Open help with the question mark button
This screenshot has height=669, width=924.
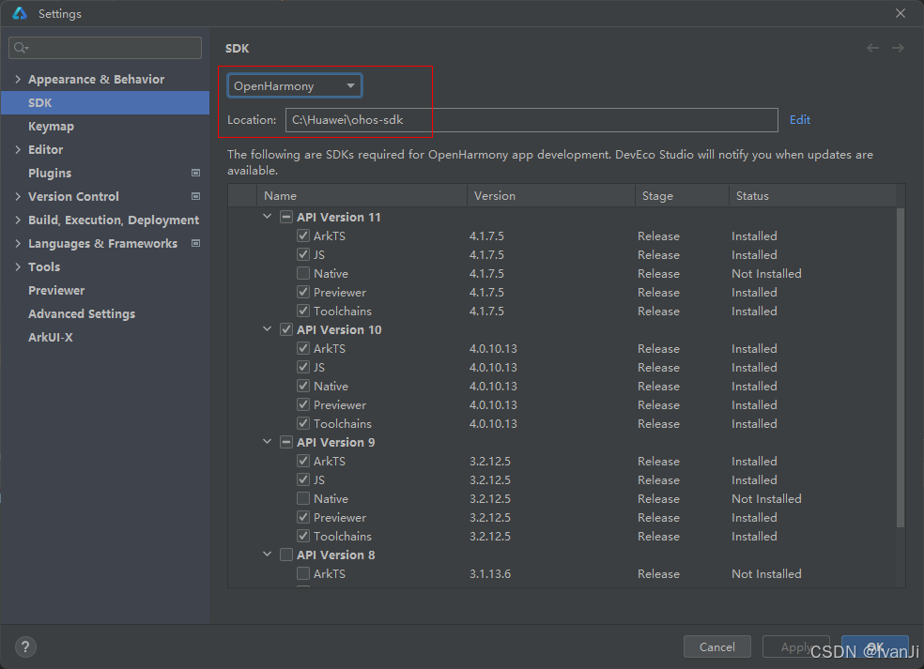click(25, 647)
